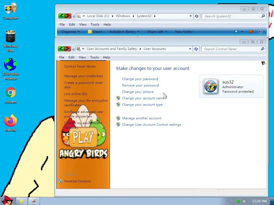This screenshot has width=274, height=205.
Task: Open the Share with dropdown
Action: (157, 31)
